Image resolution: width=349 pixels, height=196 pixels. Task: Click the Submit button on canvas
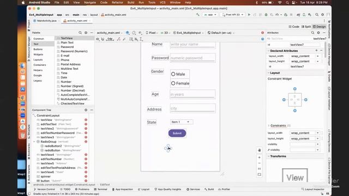tap(177, 133)
